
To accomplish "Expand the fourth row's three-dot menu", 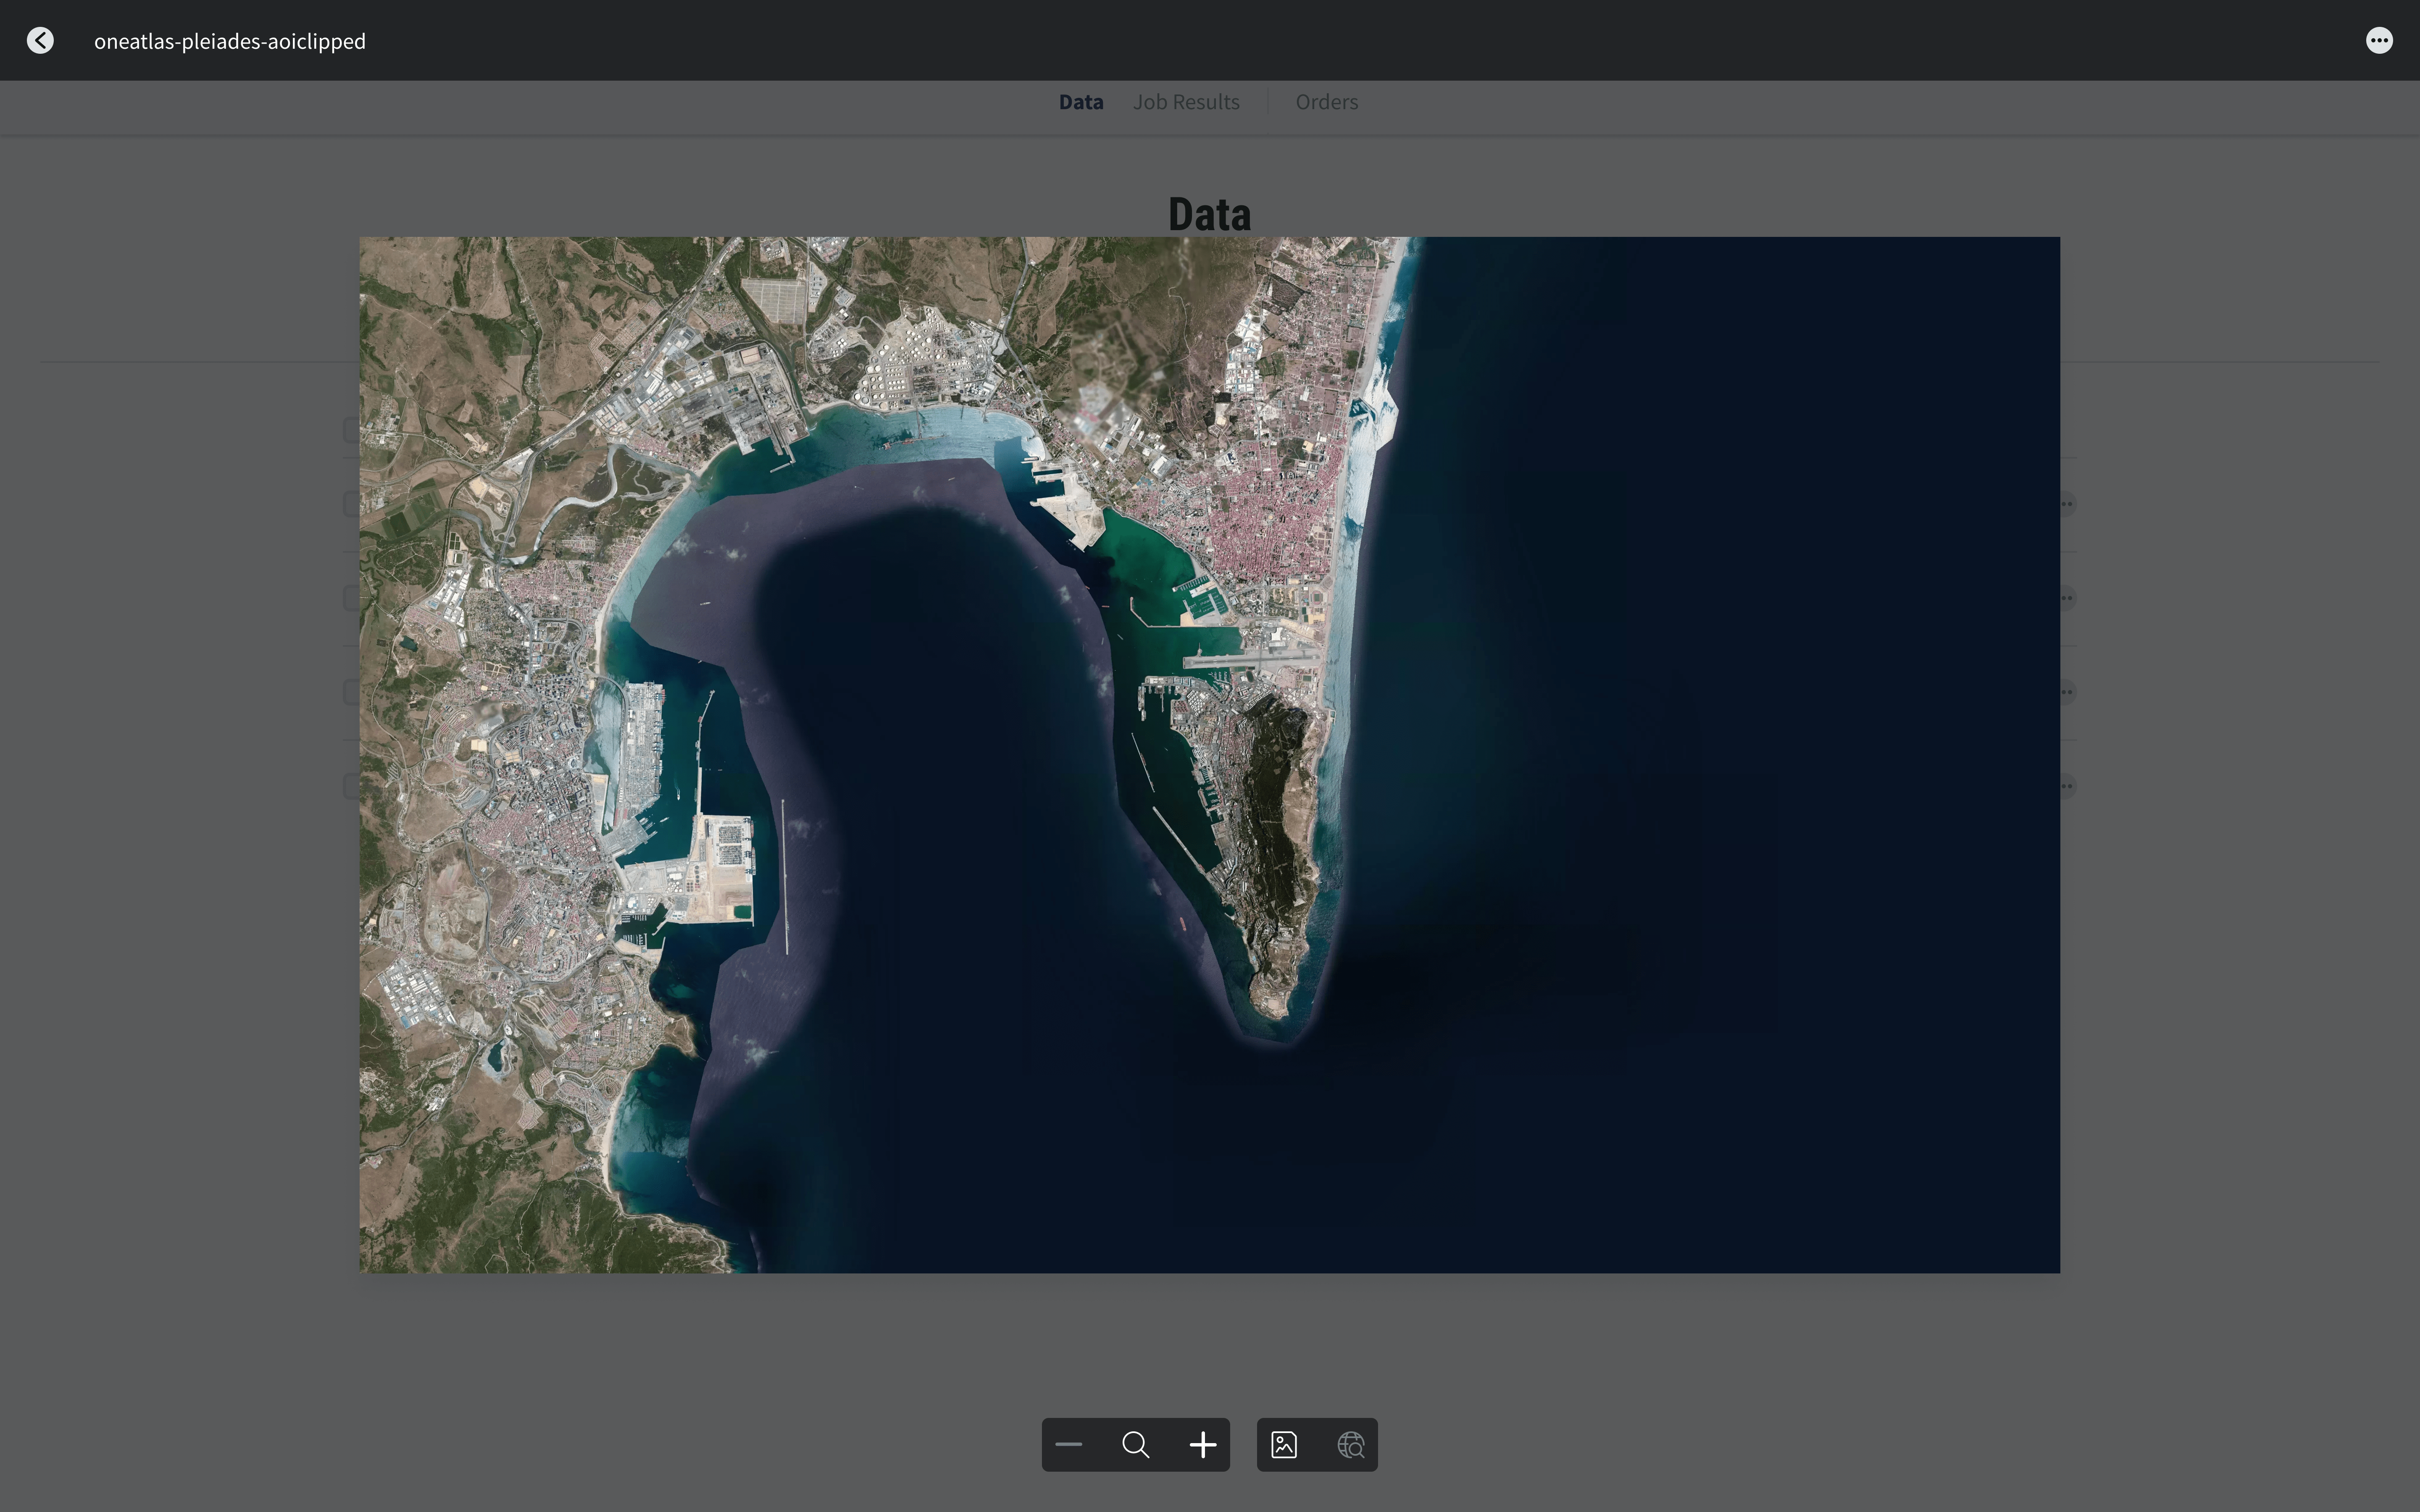I will click(2068, 786).
